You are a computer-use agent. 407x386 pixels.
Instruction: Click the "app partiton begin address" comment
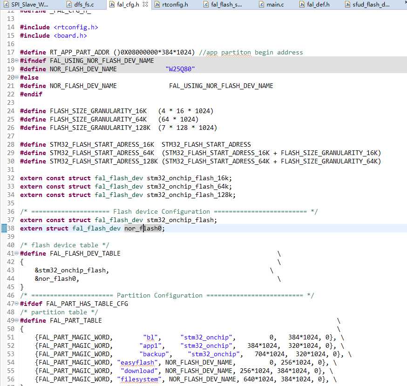tap(251, 53)
